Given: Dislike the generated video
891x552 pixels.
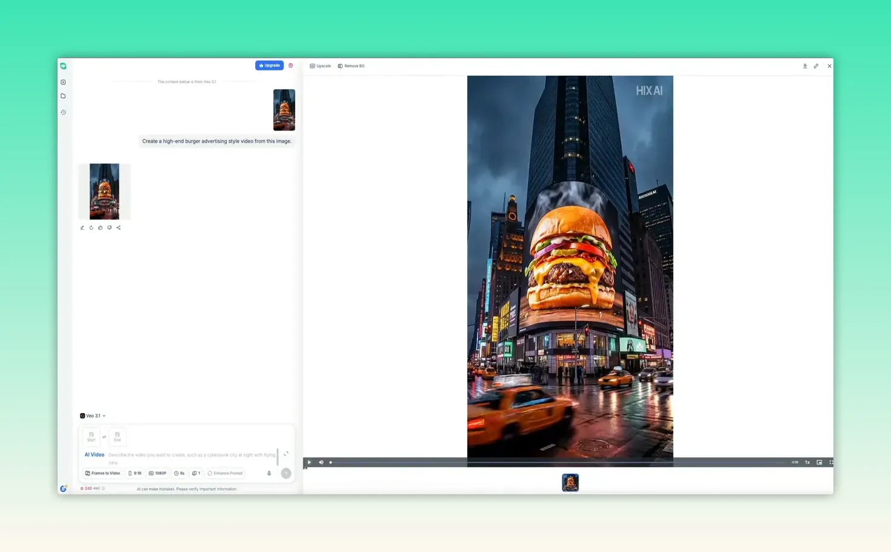Looking at the screenshot, I should click(x=109, y=228).
